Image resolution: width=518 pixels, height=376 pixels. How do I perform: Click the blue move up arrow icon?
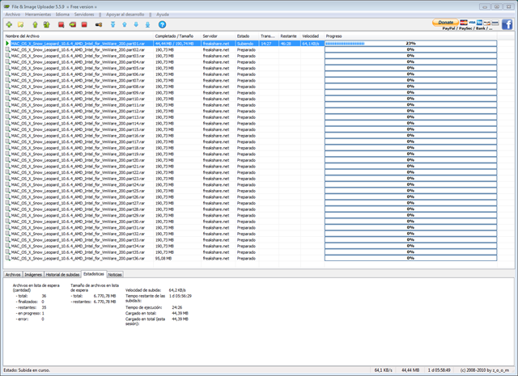coord(125,24)
